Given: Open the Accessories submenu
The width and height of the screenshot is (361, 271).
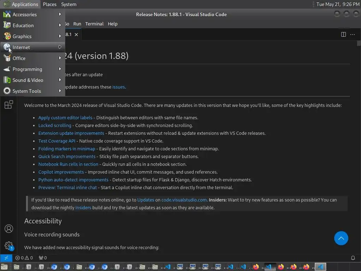Looking at the screenshot, I should pos(32,14).
